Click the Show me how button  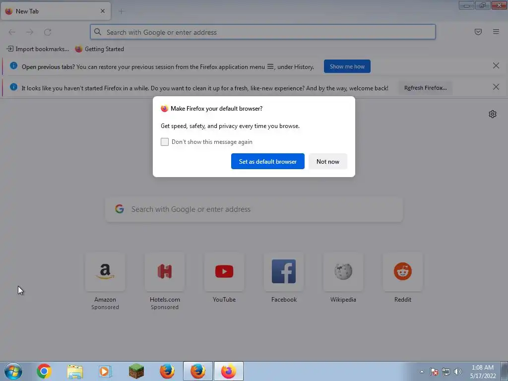(347, 66)
